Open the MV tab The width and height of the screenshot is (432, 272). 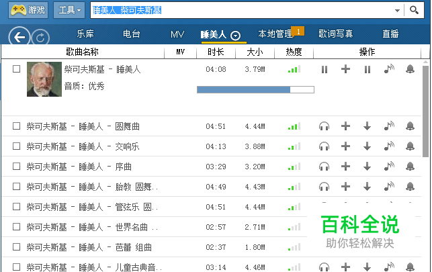click(x=177, y=34)
